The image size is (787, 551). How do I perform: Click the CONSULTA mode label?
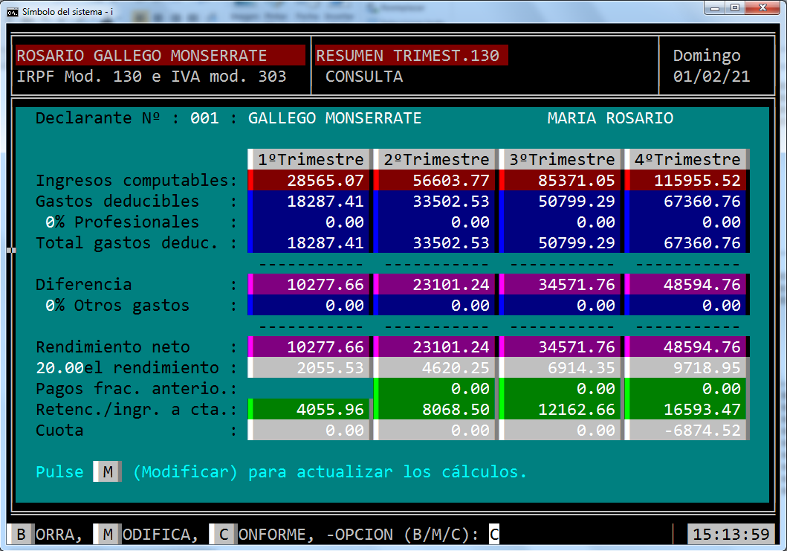[x=363, y=76]
